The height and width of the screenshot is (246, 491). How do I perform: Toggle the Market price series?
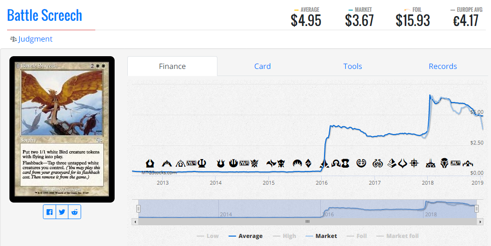point(321,236)
